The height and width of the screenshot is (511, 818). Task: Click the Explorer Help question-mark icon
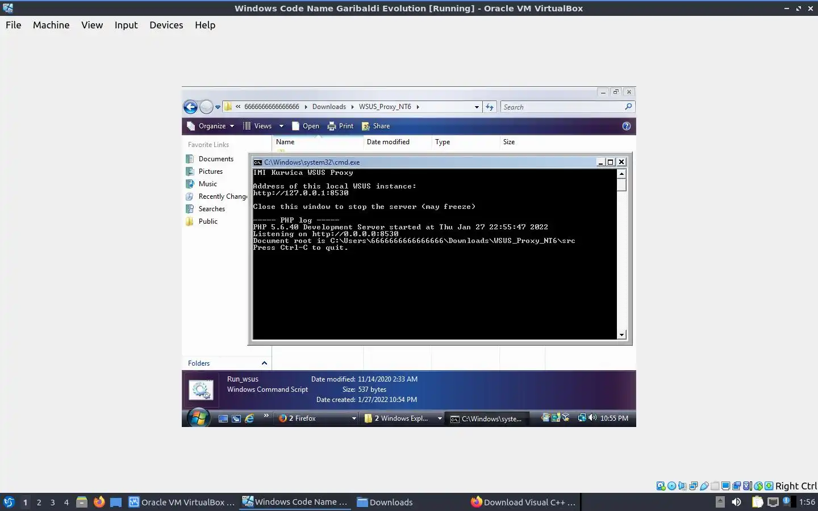[x=627, y=126]
